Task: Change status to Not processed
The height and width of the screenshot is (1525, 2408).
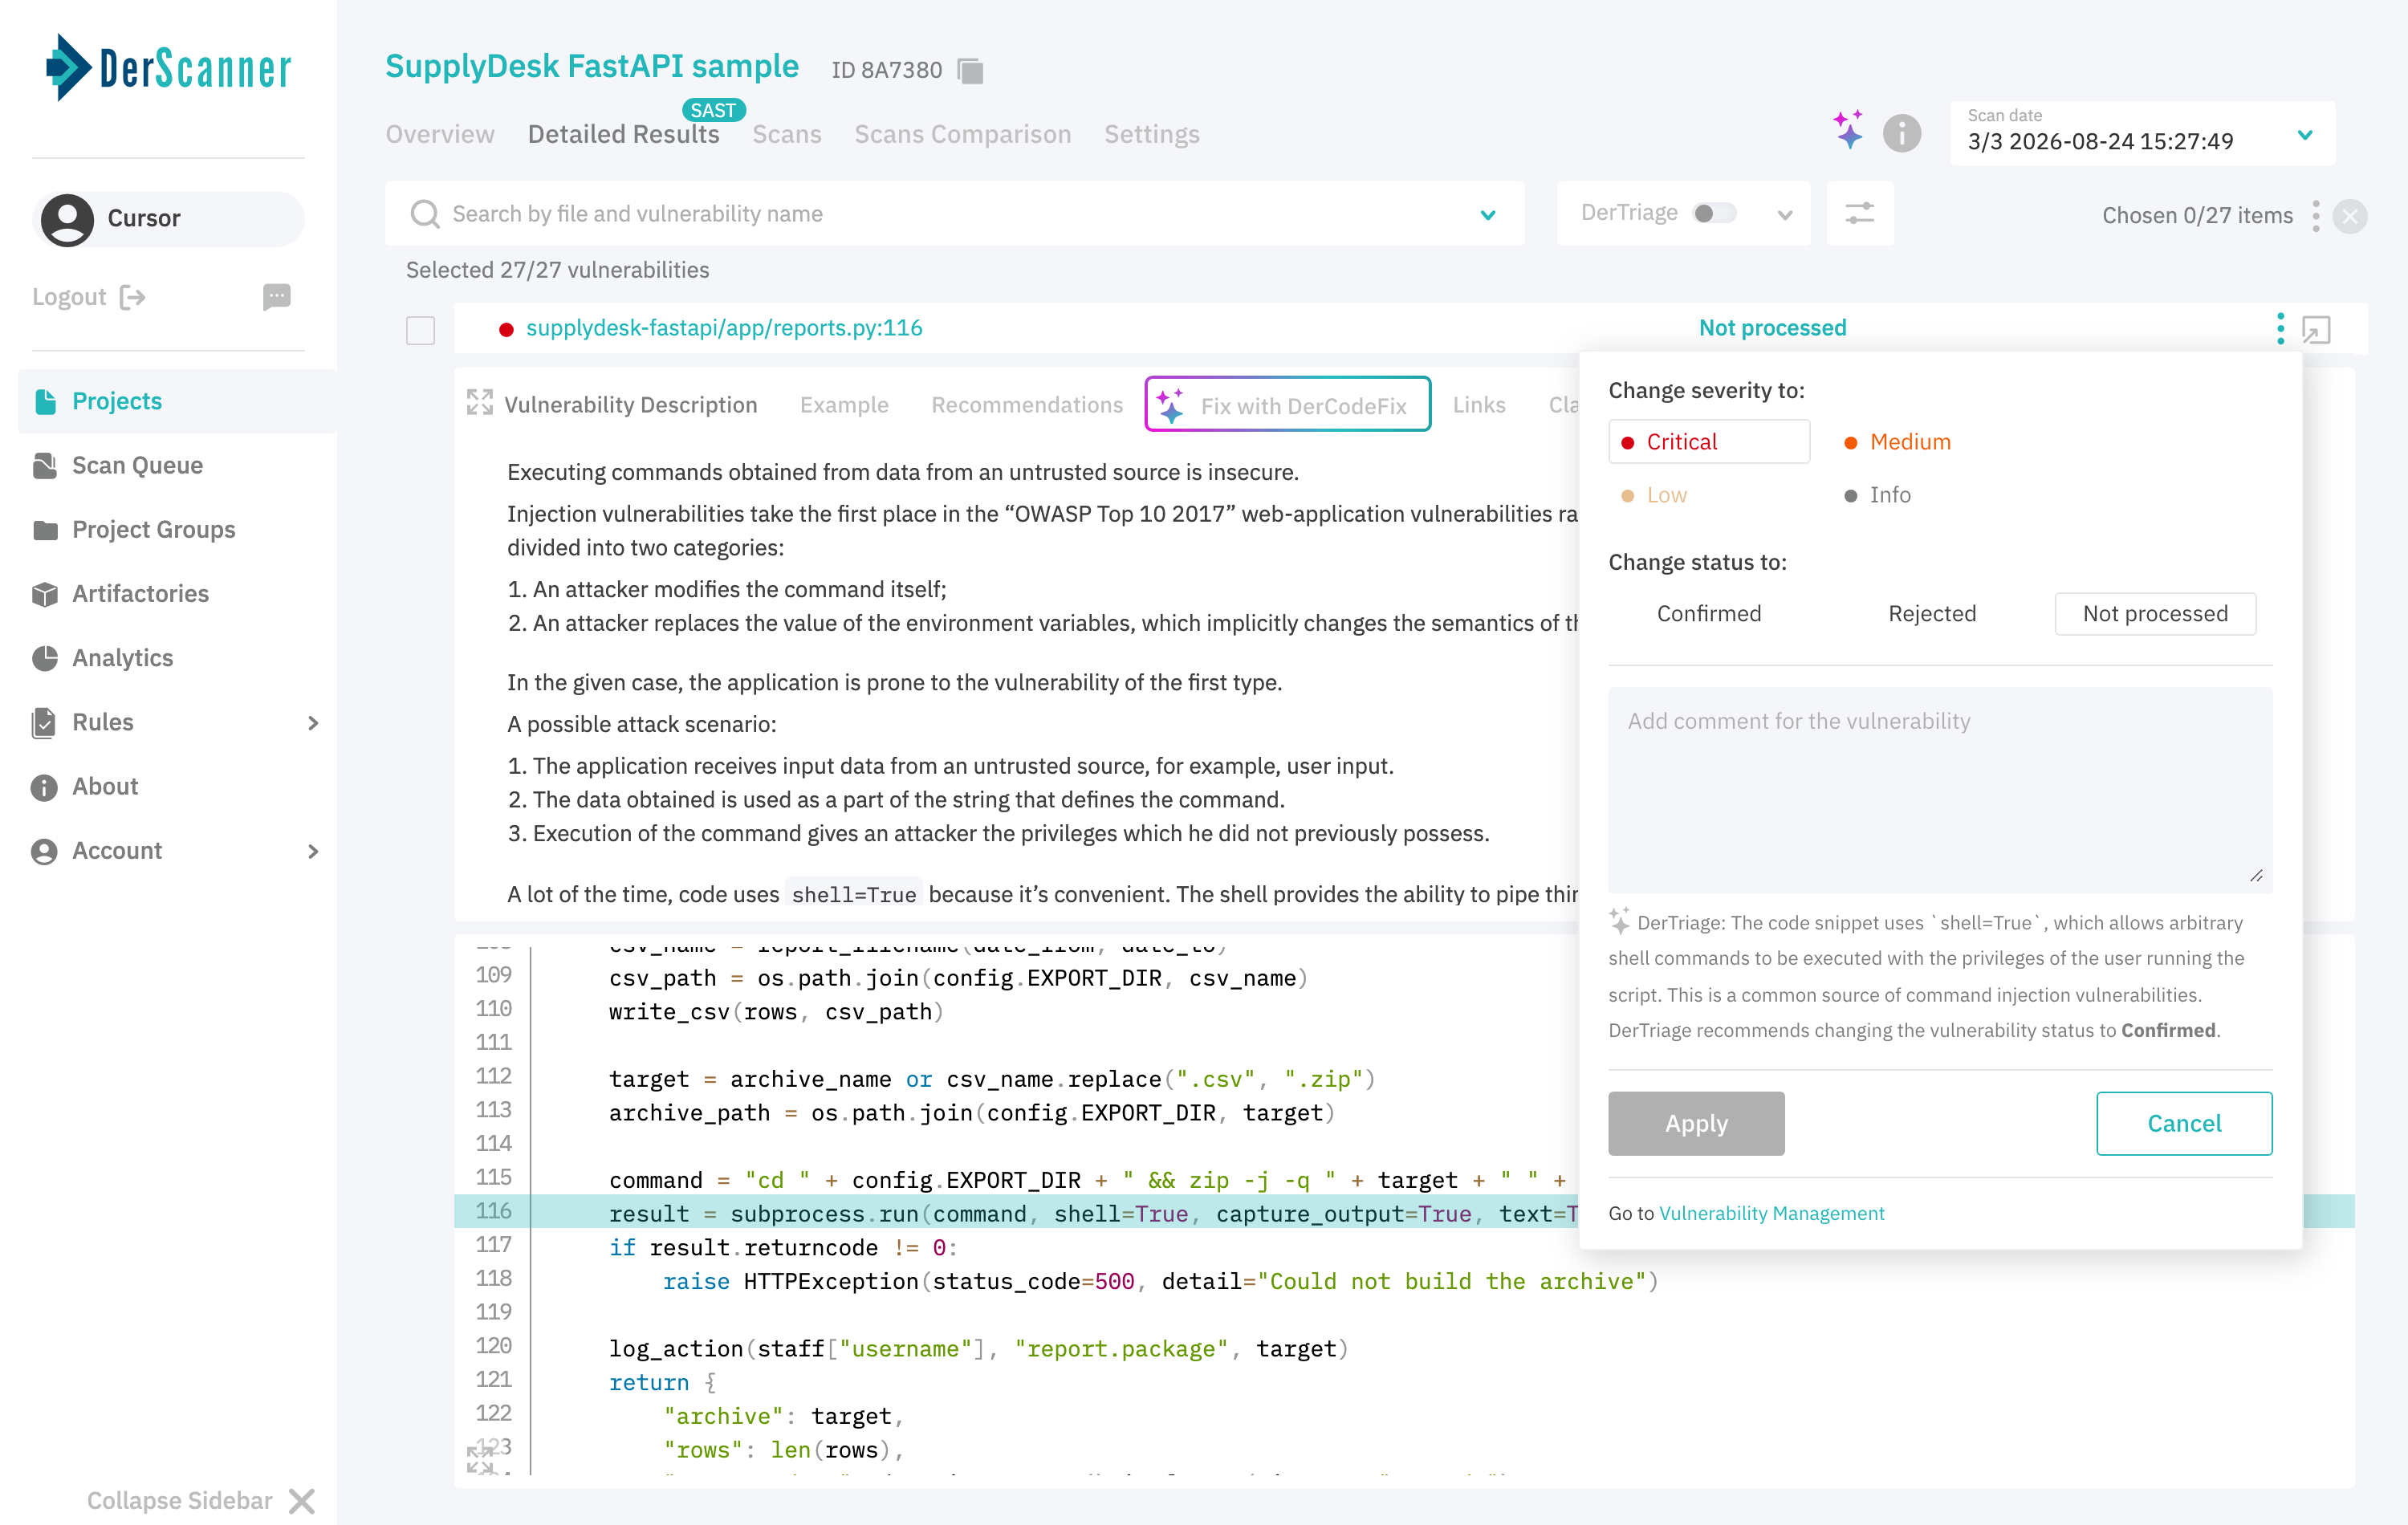Action: click(2155, 614)
